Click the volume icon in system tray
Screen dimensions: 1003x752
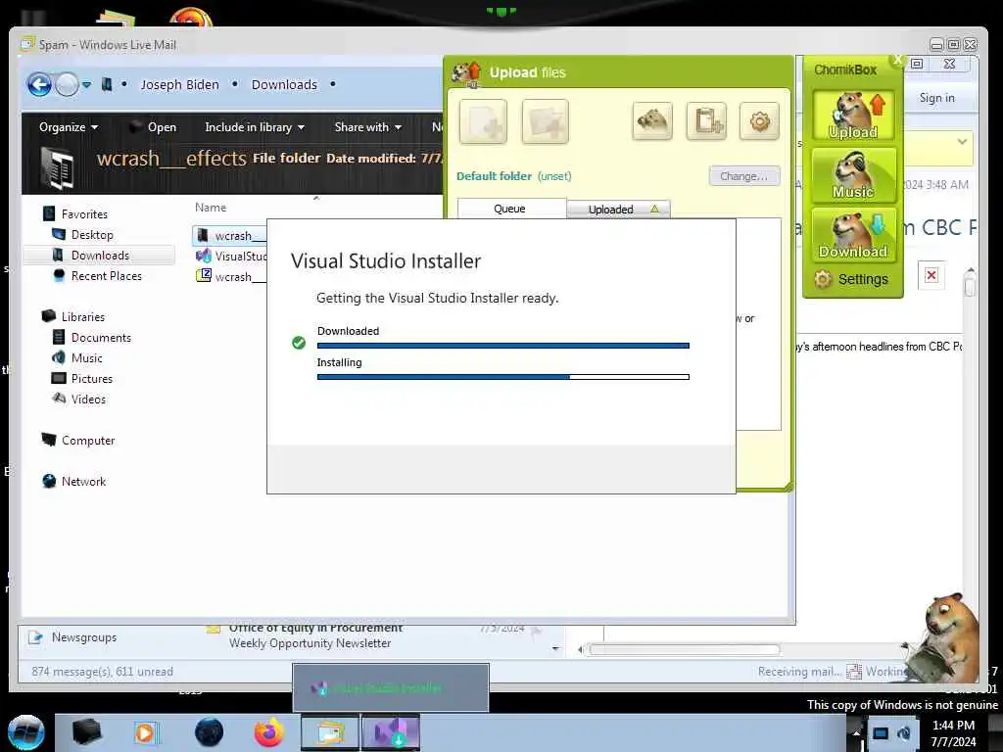pos(904,733)
